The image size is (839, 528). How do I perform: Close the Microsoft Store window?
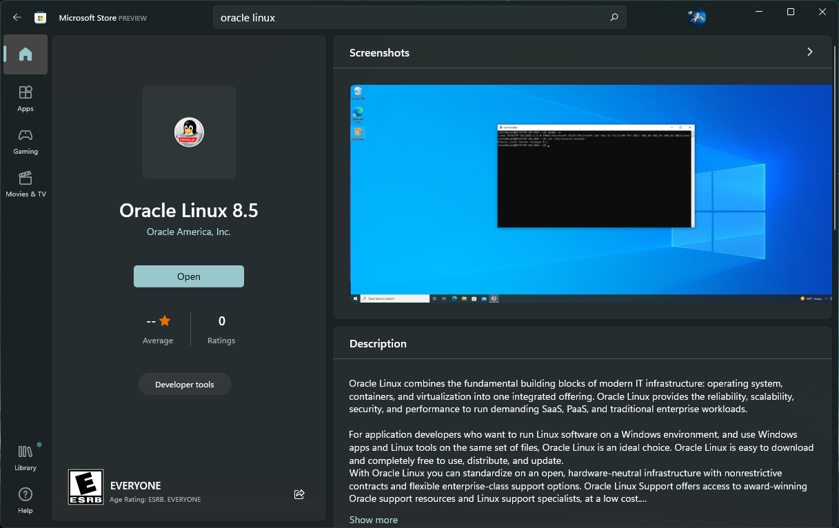822,12
